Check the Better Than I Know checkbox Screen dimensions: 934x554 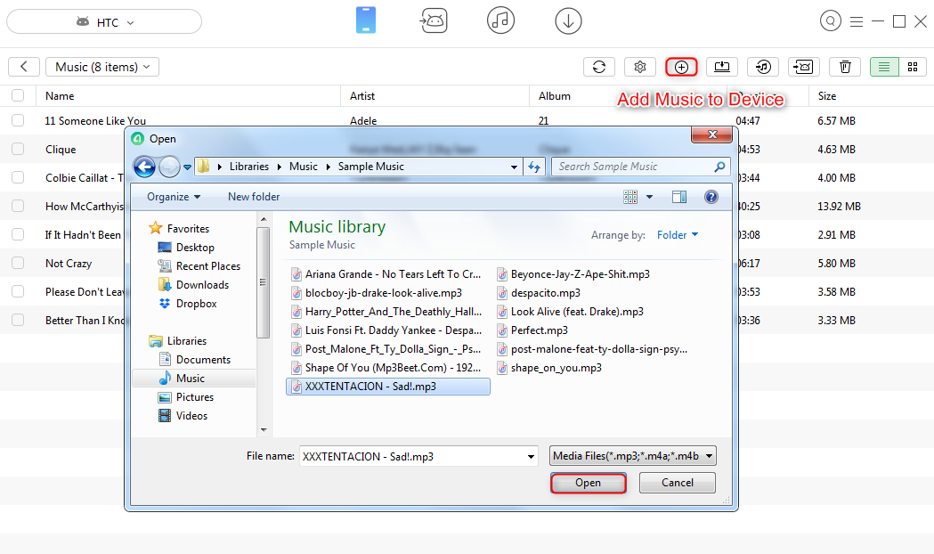click(18, 320)
